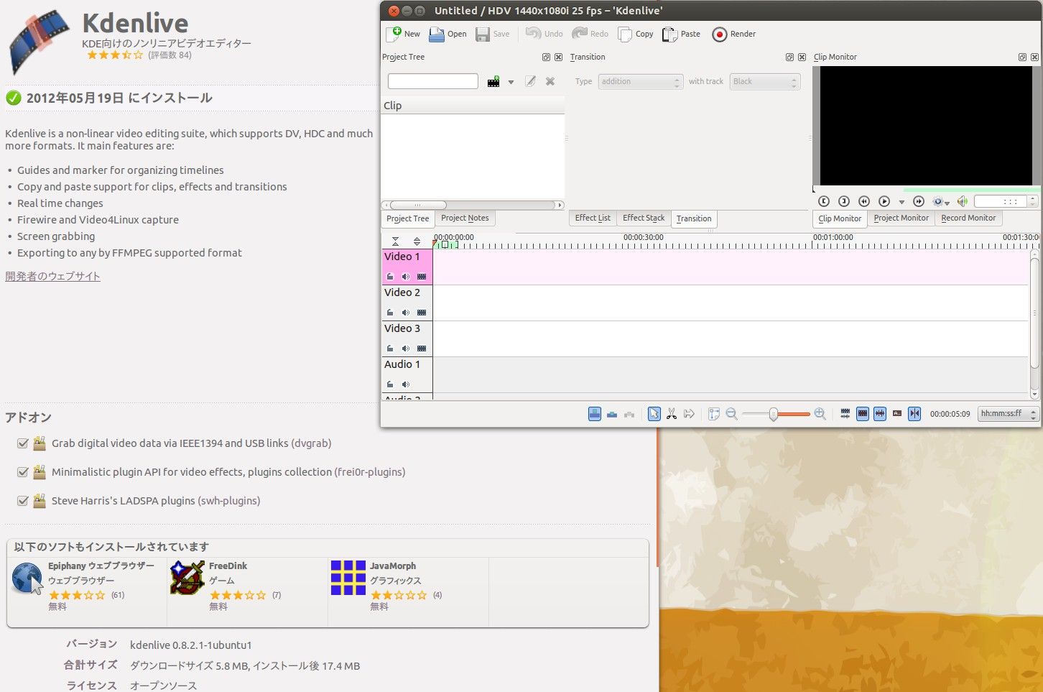Select the Clip Monitor tab
Image resolution: width=1043 pixels, height=692 pixels.
[x=840, y=218]
